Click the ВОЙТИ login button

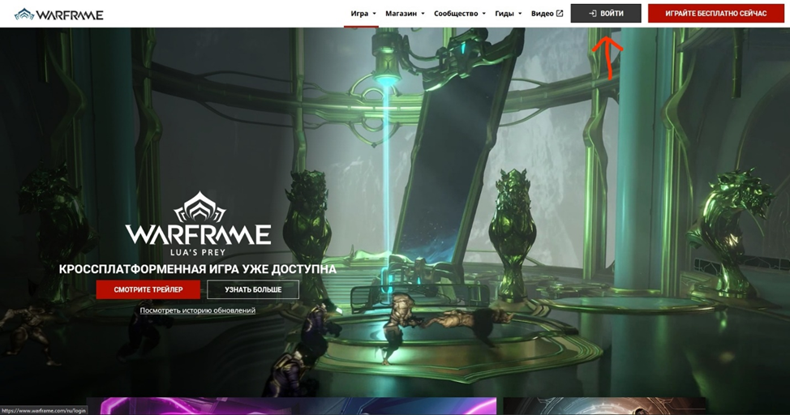pyautogui.click(x=606, y=14)
